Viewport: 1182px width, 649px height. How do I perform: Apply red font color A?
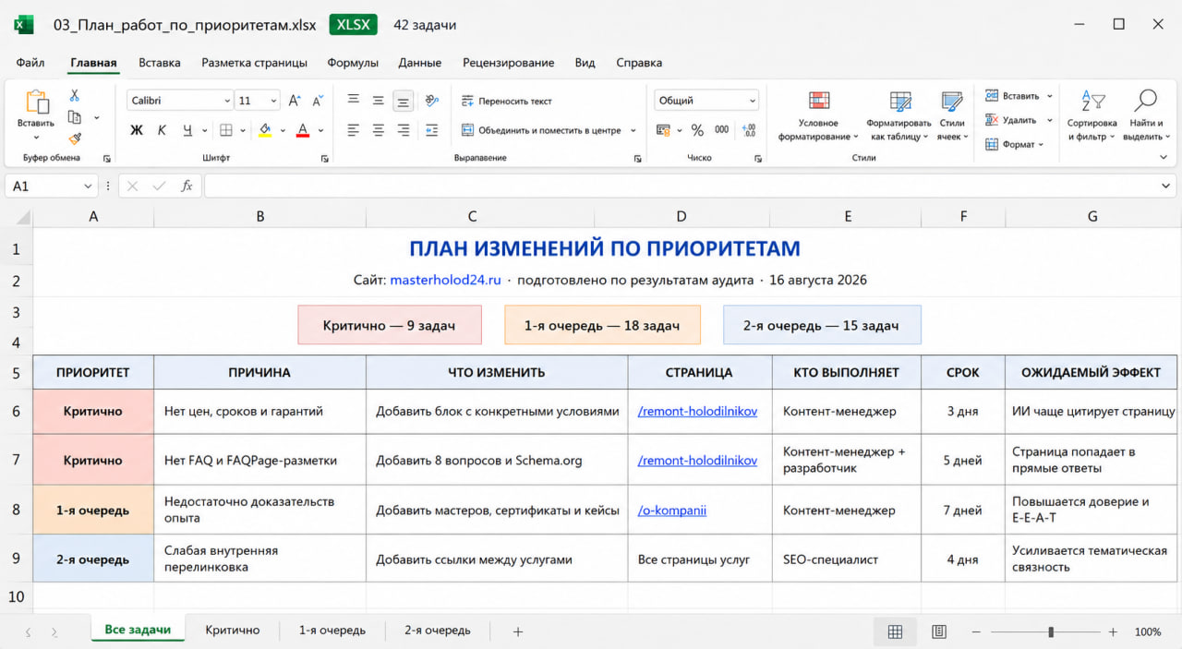coord(302,130)
